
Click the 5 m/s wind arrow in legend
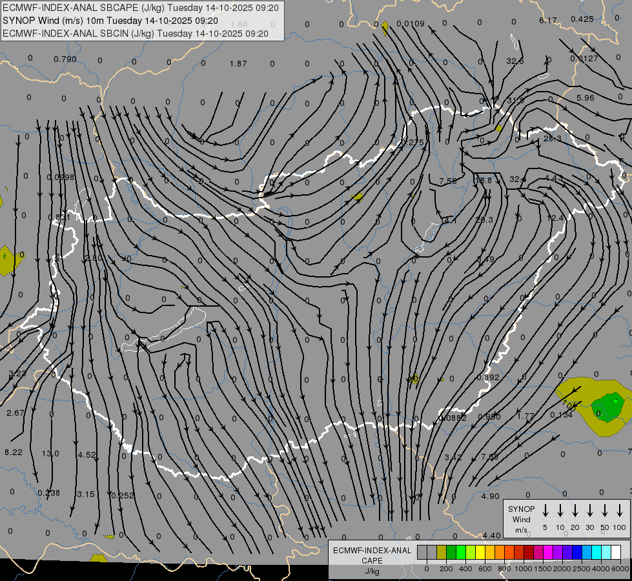545,511
